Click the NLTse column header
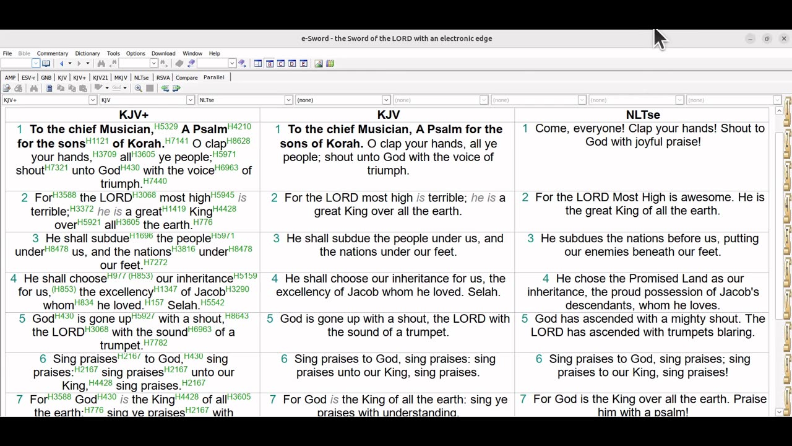Screen dimensions: 792x446 [643, 115]
